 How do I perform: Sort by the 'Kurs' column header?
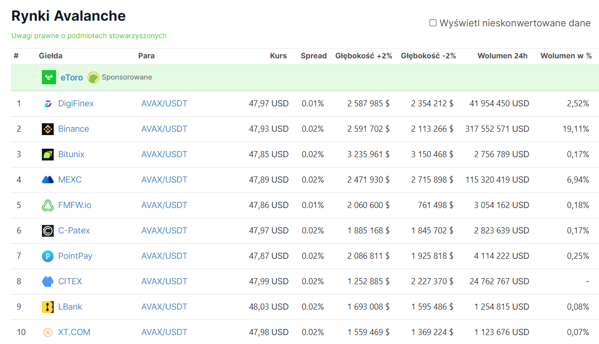point(278,56)
